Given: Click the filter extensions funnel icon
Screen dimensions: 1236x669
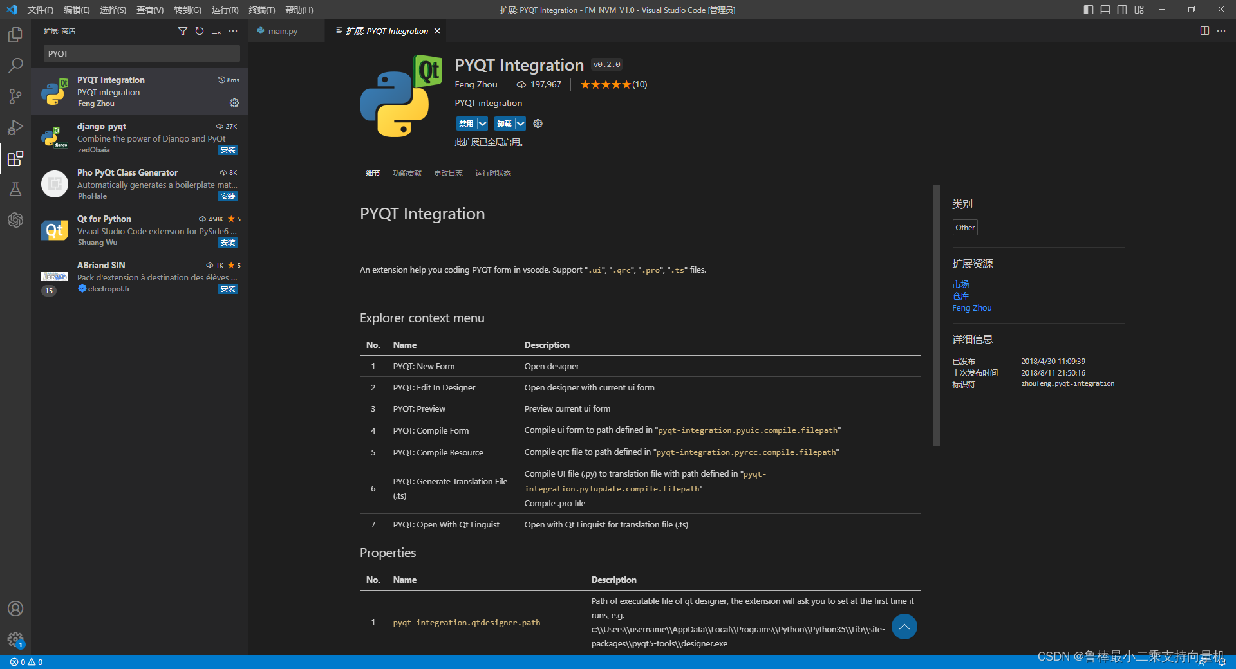Looking at the screenshot, I should coord(183,31).
